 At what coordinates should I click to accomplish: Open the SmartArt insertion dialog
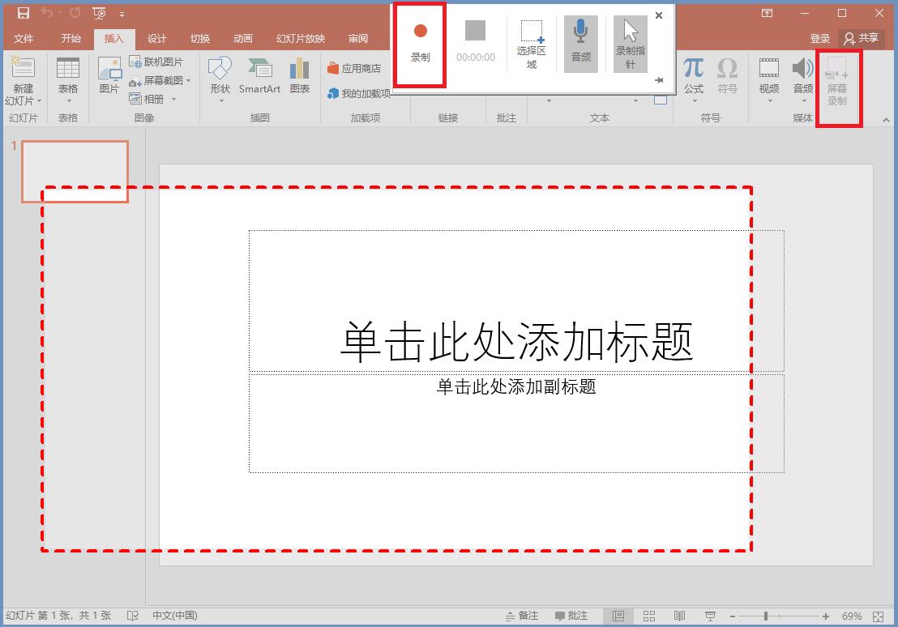click(259, 73)
